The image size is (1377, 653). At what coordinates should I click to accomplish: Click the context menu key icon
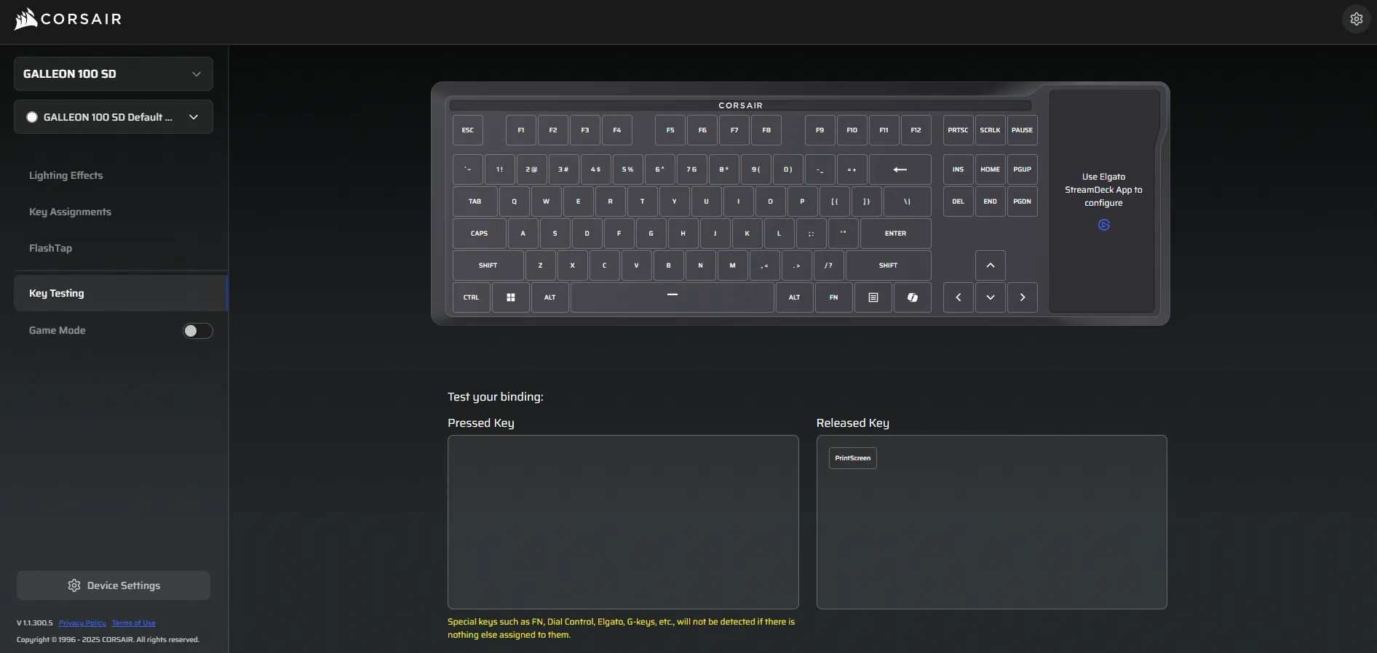coord(873,297)
